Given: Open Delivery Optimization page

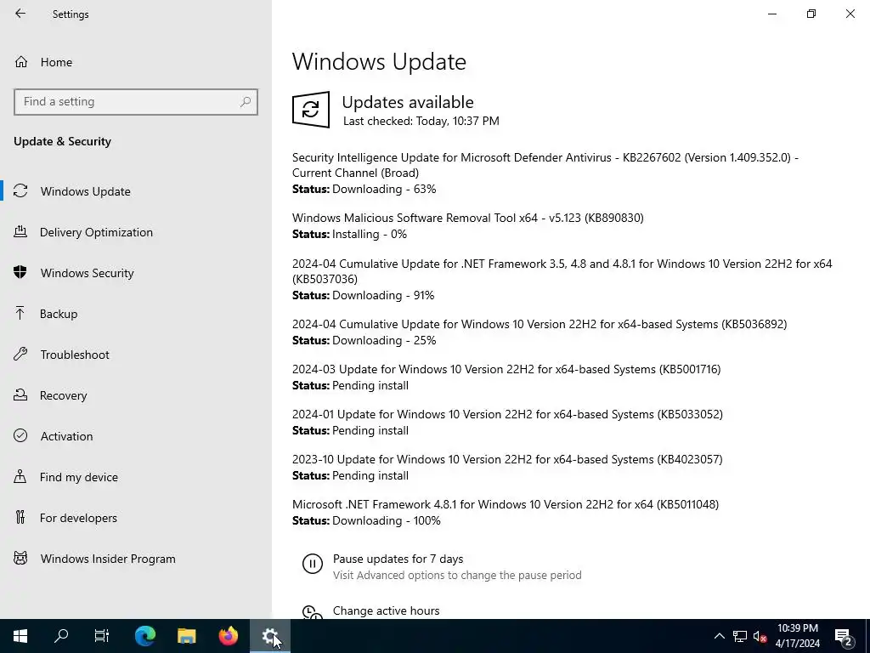Looking at the screenshot, I should point(96,232).
